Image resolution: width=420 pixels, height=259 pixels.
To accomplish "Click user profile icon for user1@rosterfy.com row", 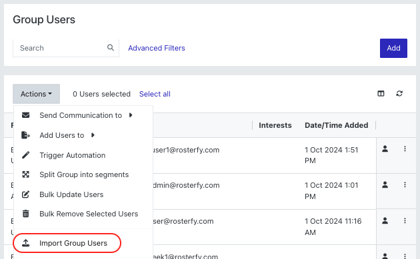I will pos(385,148).
